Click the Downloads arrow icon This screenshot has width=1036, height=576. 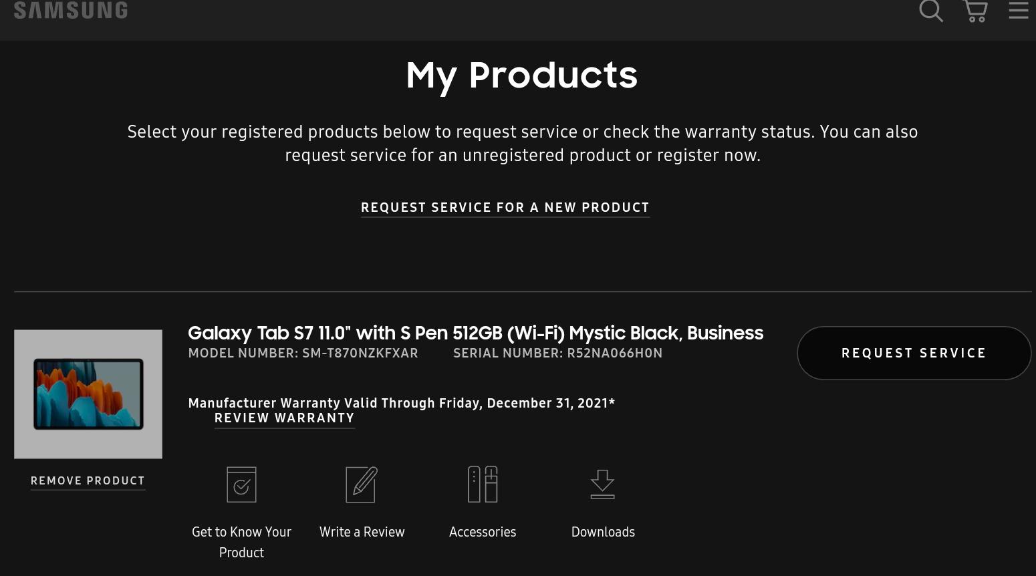tap(602, 484)
